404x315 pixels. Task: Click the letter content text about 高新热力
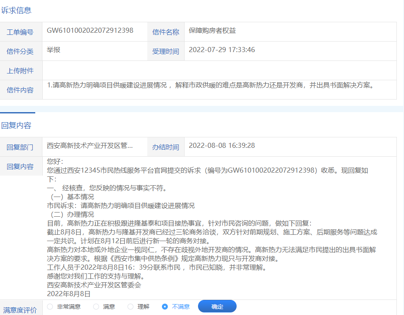[210, 85]
